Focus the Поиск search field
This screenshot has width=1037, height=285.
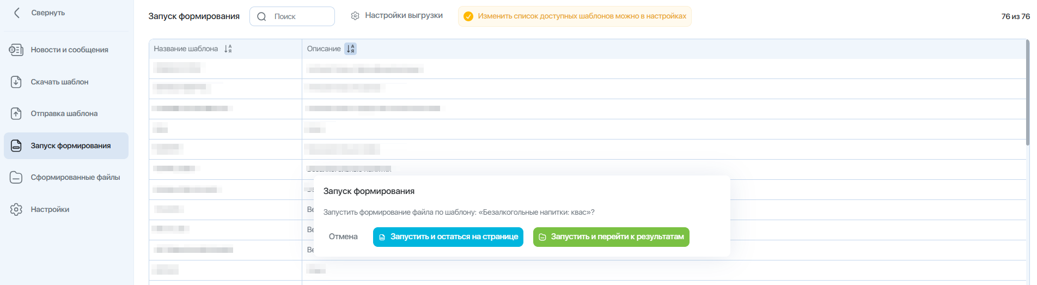(x=292, y=16)
